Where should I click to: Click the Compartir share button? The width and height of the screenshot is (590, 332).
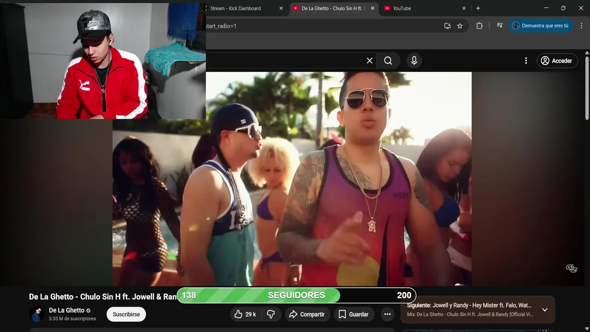coord(307,314)
